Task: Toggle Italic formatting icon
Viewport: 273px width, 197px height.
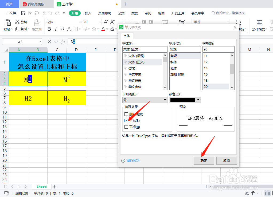Action: pos(56,29)
